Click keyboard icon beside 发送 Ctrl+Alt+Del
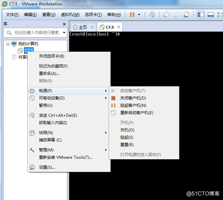 pyautogui.click(x=32, y=115)
